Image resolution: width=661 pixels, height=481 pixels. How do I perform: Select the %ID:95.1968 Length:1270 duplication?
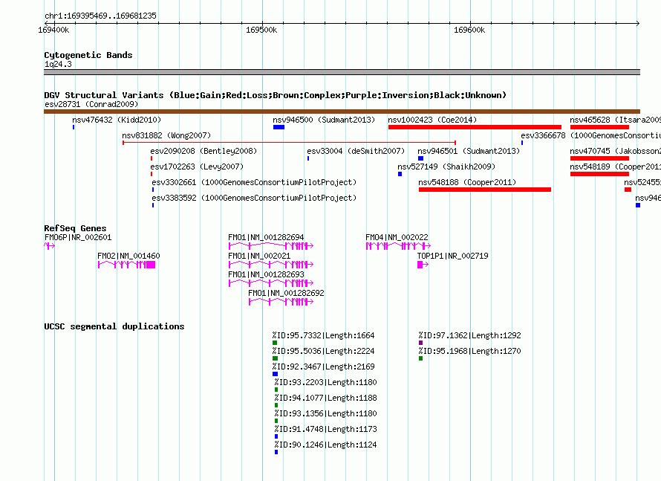coord(420,358)
